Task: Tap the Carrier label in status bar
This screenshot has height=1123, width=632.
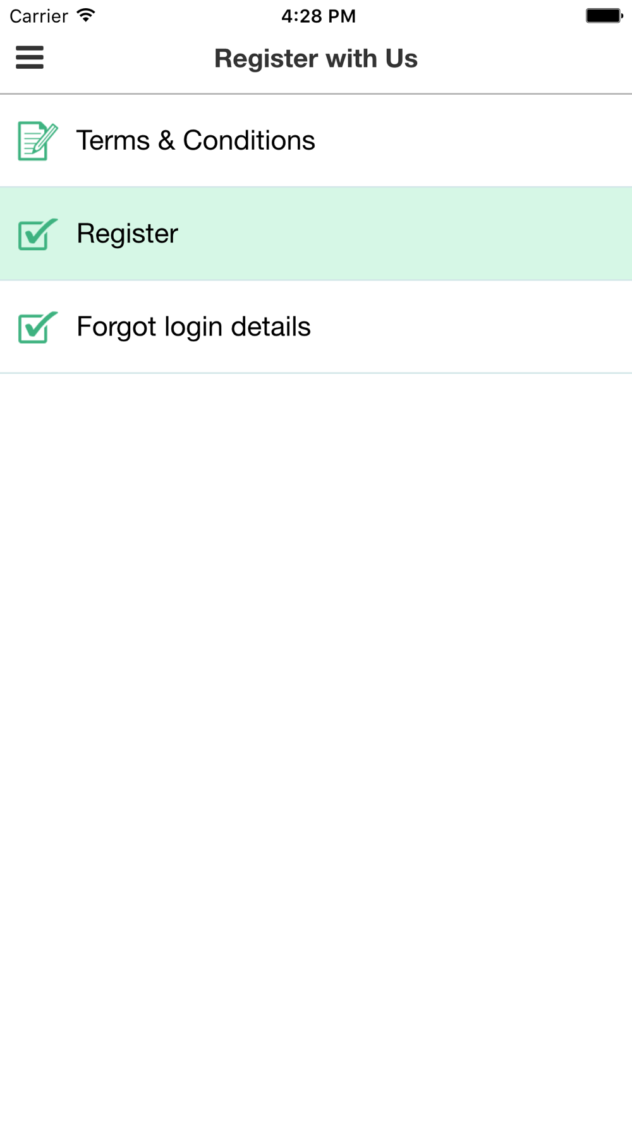Action: click(x=39, y=16)
